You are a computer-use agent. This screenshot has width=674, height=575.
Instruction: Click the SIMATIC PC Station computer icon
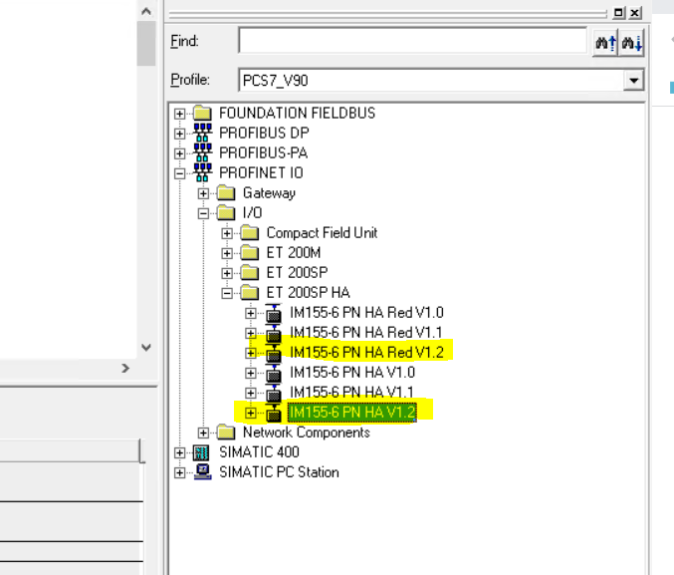tap(202, 472)
